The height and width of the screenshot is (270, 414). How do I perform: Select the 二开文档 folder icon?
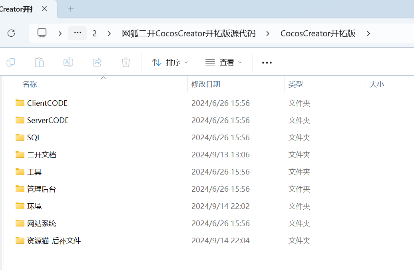click(x=20, y=155)
